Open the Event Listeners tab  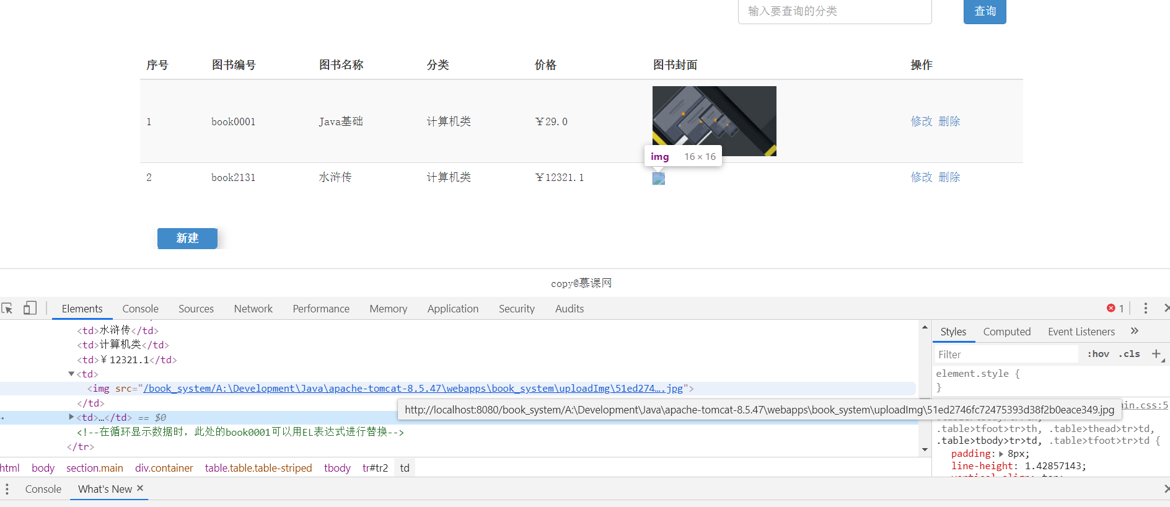point(1081,332)
